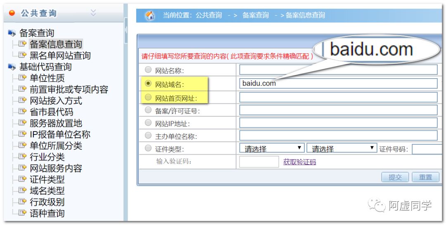The width and height of the screenshot is (446, 225).
Task: Click the sidebar splitter collapse handle
Action: 126,30
